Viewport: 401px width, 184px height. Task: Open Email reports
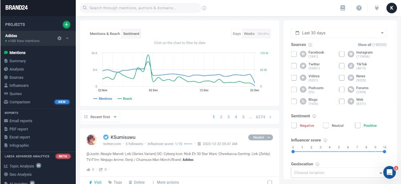[21, 121]
